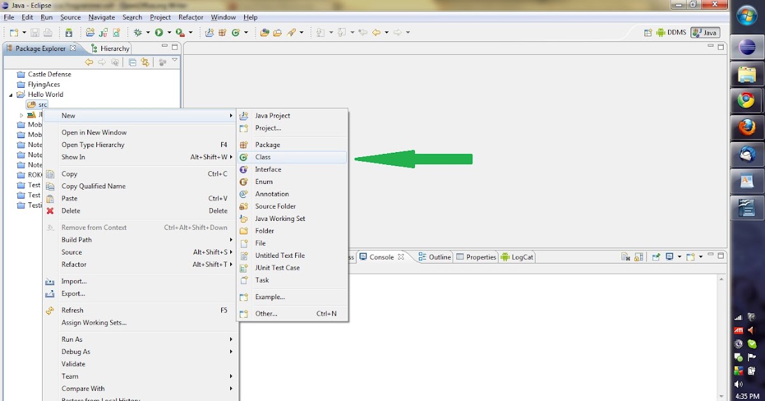
Task: Open the Package Explorer view menu arrow
Action: [175, 61]
